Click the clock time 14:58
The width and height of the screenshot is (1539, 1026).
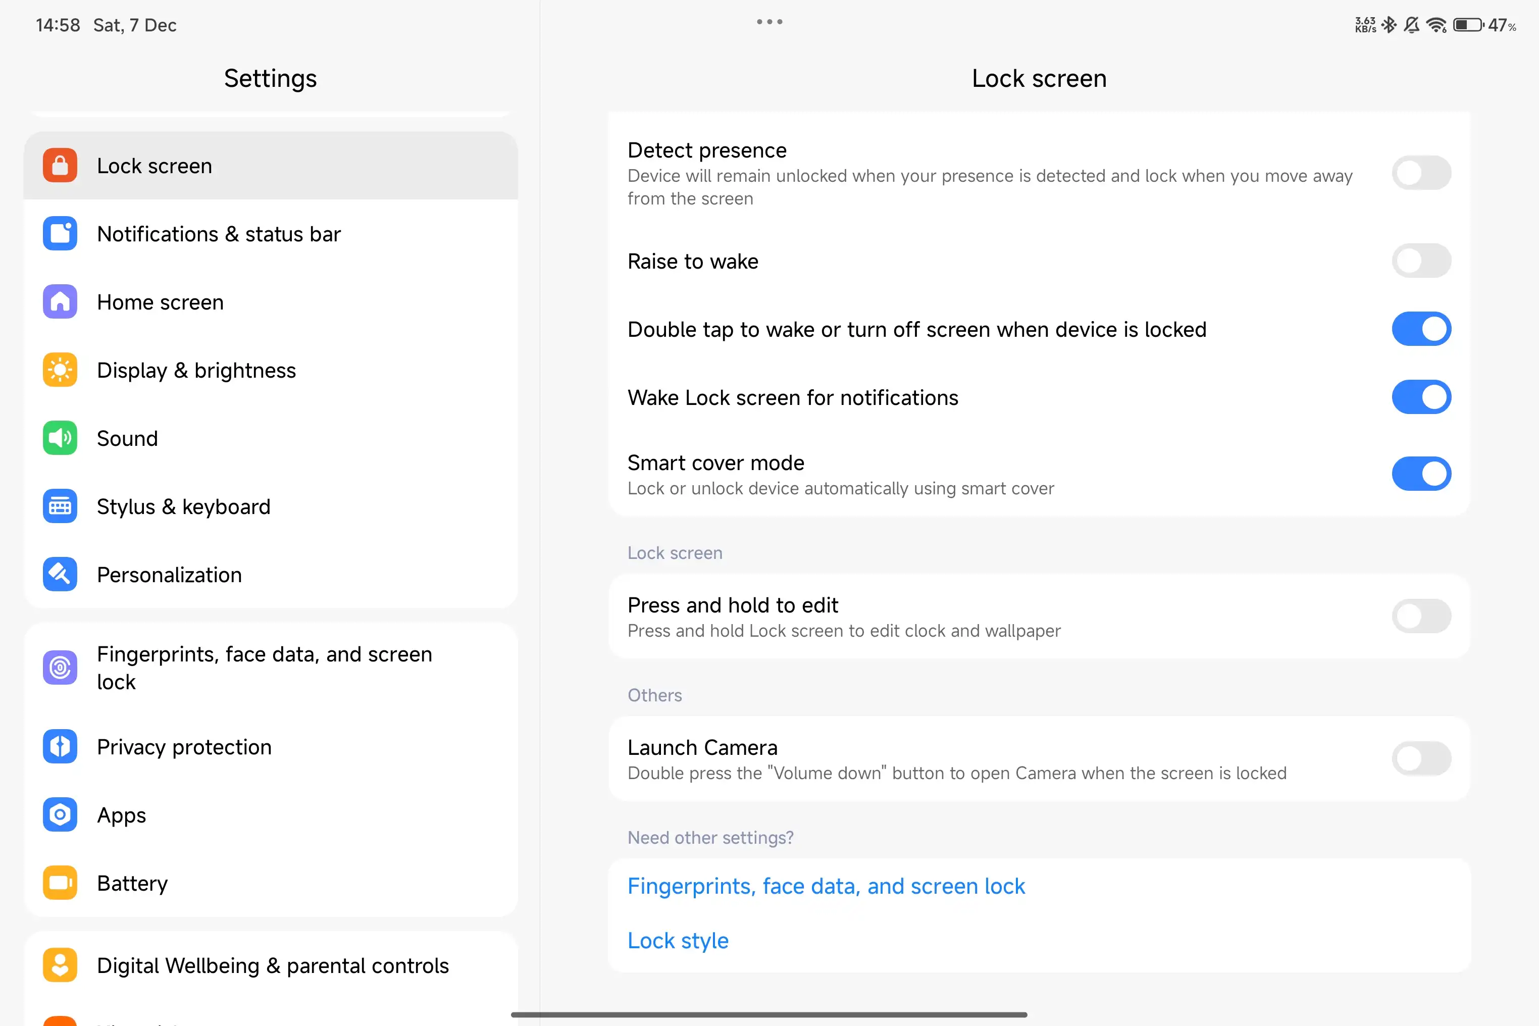click(x=58, y=25)
